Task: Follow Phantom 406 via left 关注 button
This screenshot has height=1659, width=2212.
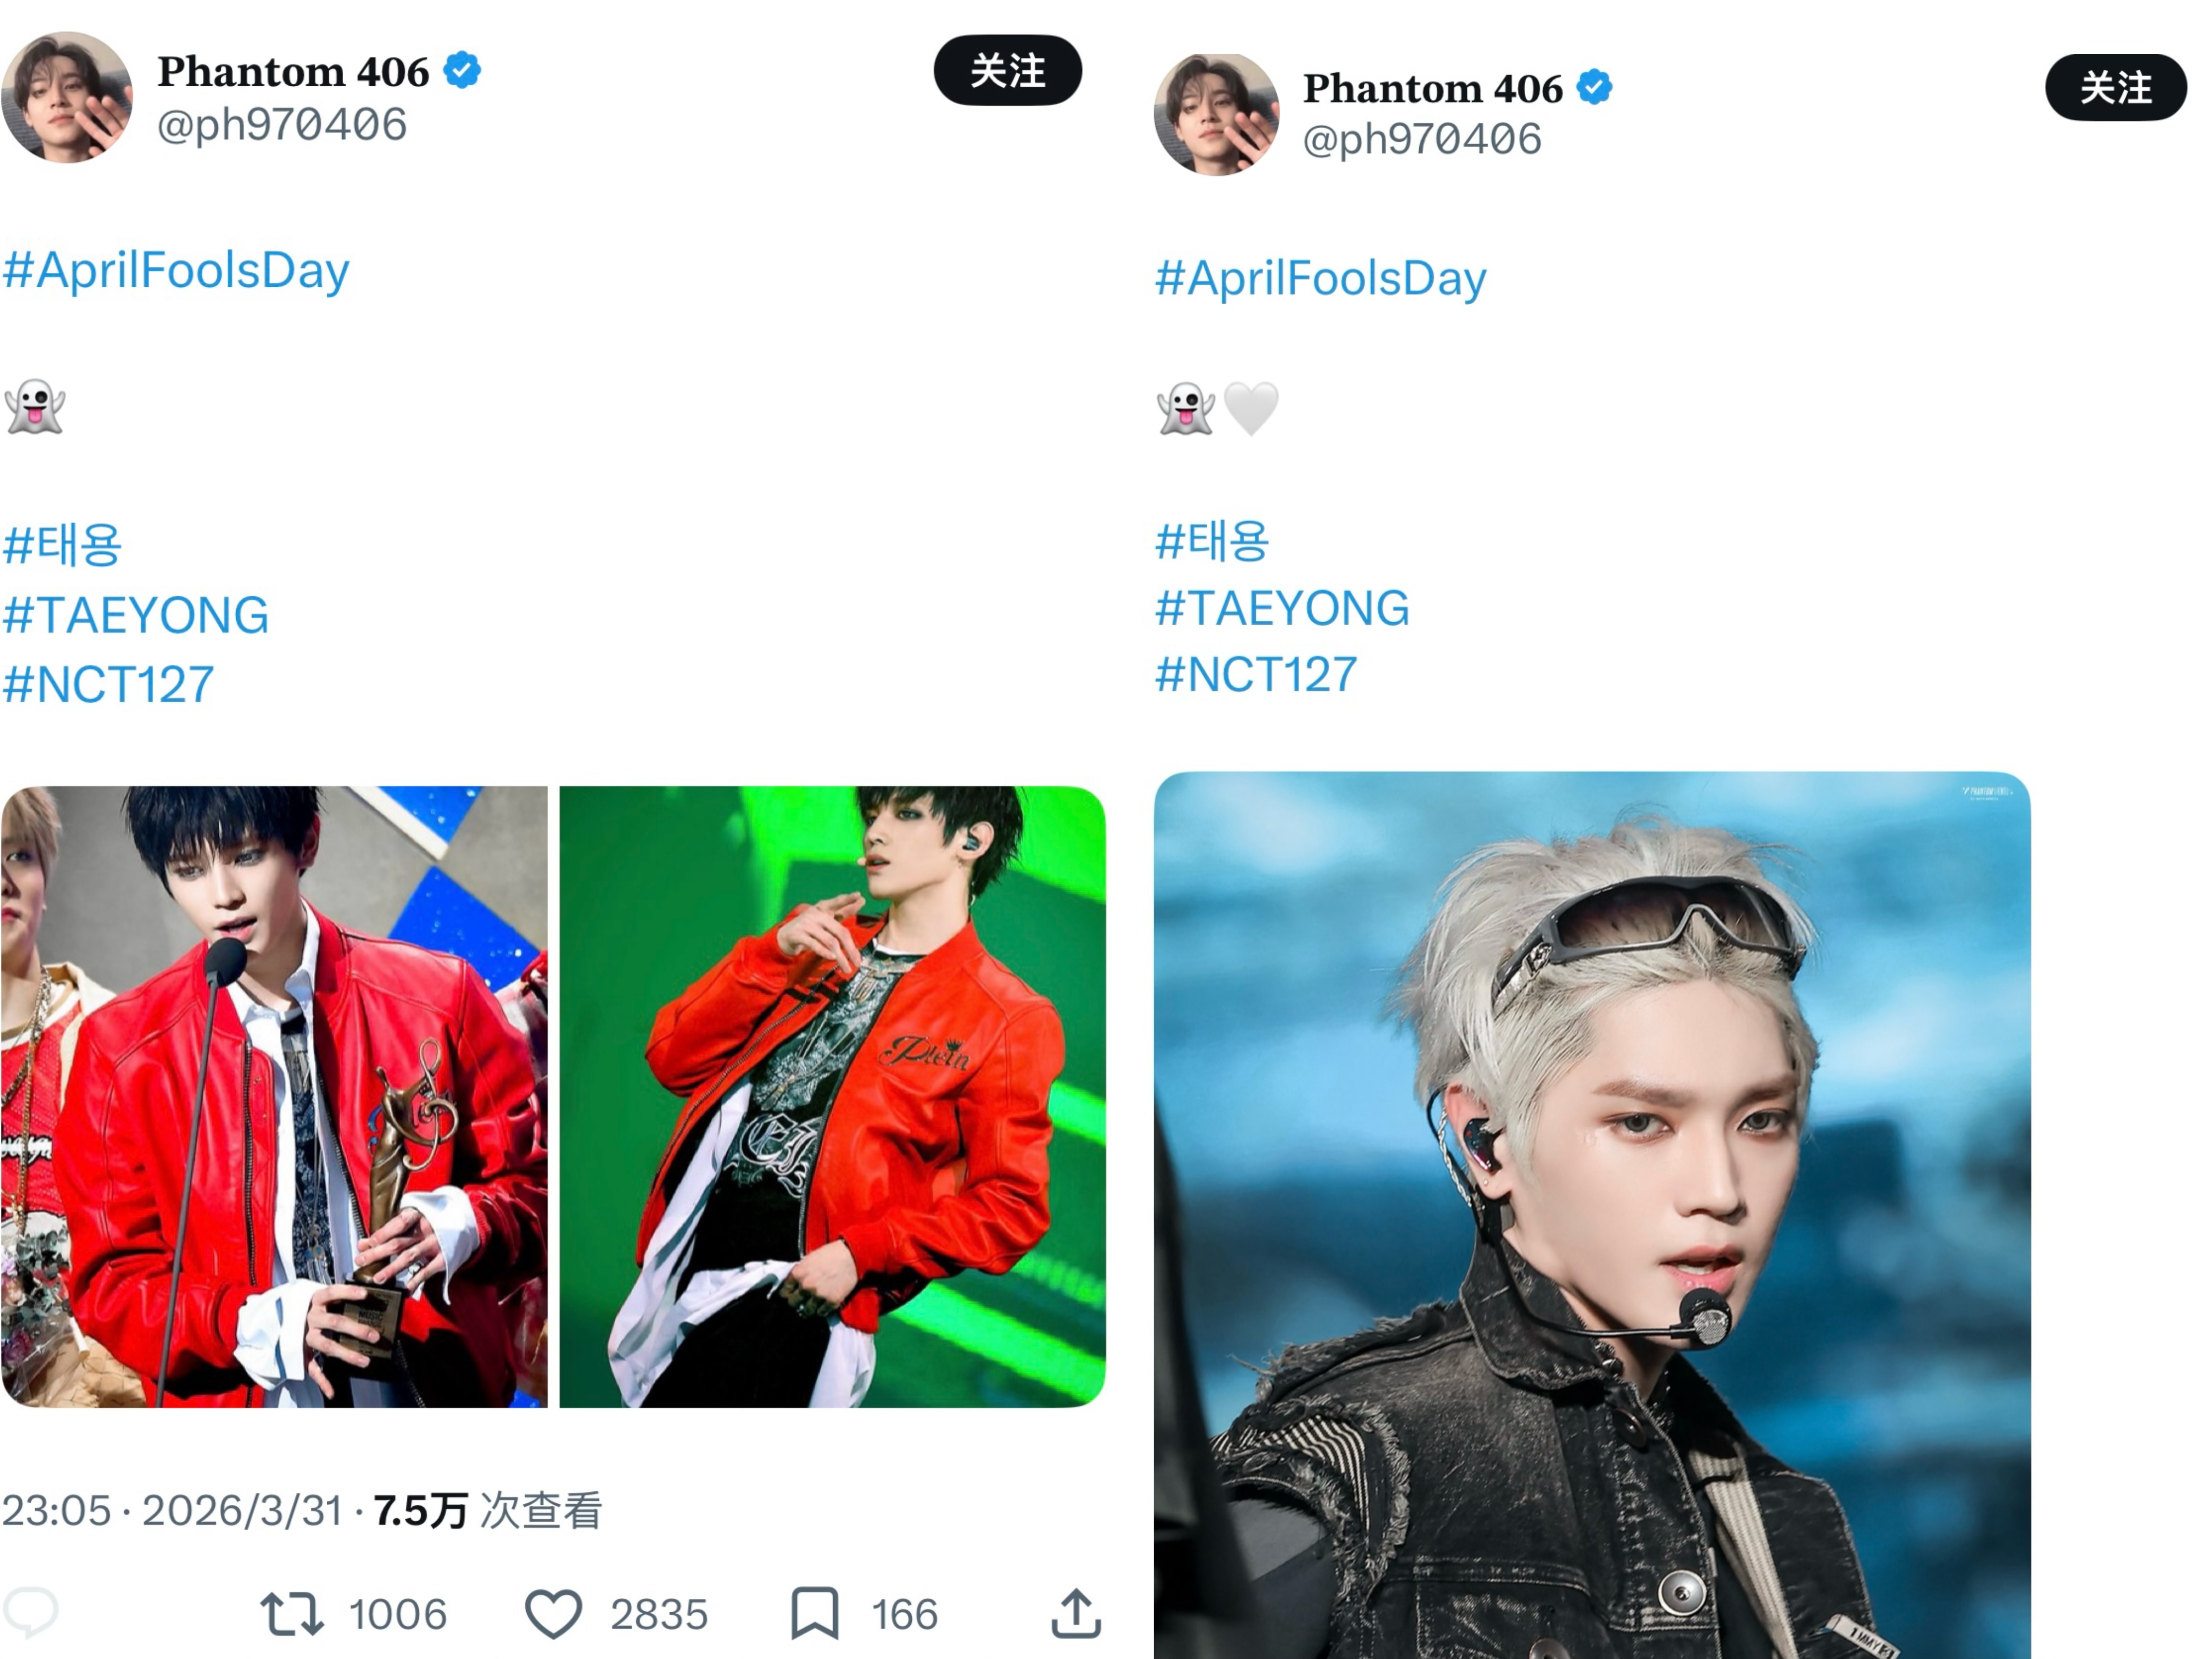Action: pos(1008,70)
